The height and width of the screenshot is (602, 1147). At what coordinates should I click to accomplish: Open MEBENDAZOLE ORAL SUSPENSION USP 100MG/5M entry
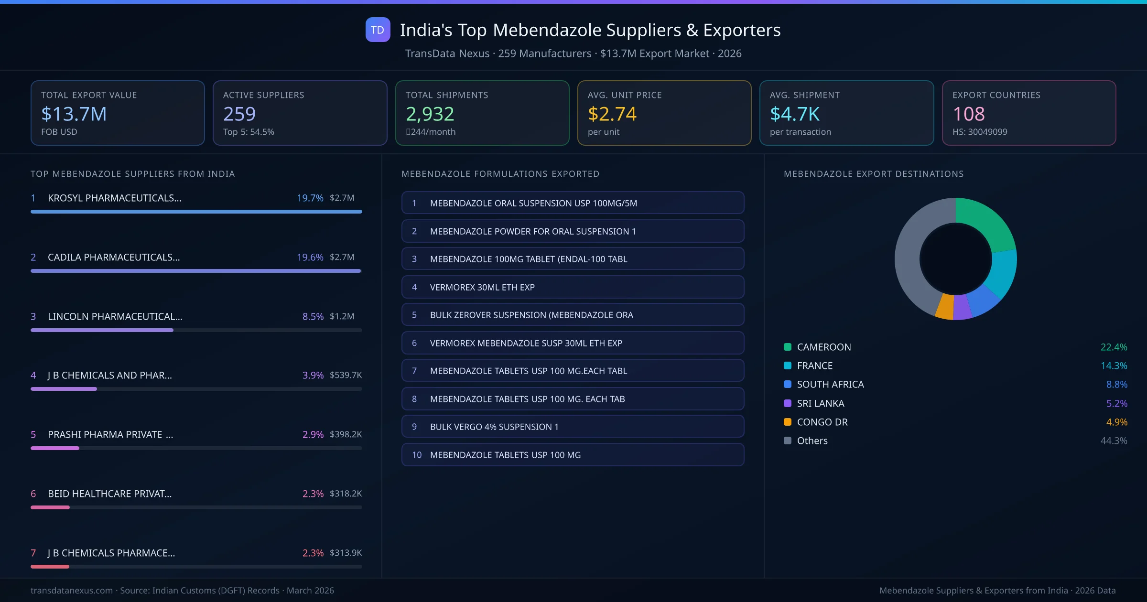573,203
